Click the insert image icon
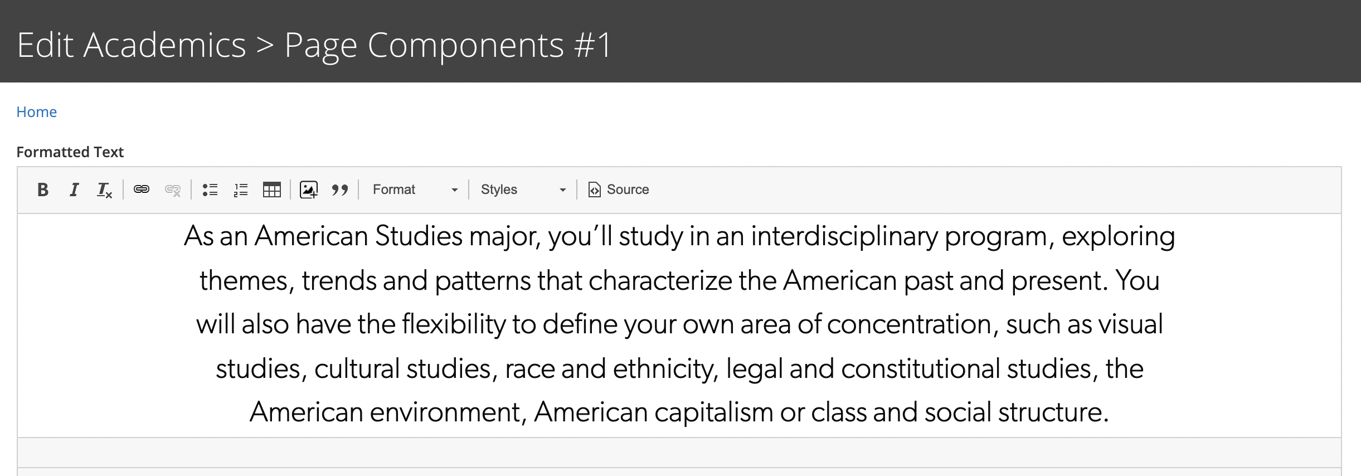 pyautogui.click(x=309, y=190)
